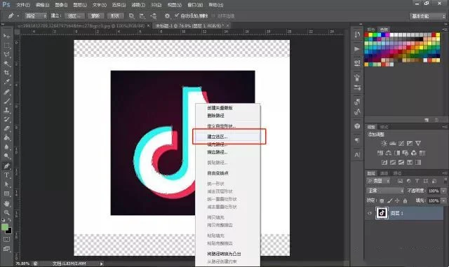Screen dimensions: 449x267
Task: Select the Eraser tool
Action: click(x=6, y=128)
